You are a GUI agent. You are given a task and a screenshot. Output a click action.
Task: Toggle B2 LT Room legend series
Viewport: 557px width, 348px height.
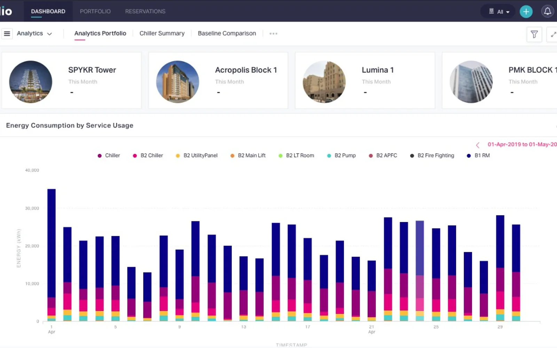click(x=296, y=156)
